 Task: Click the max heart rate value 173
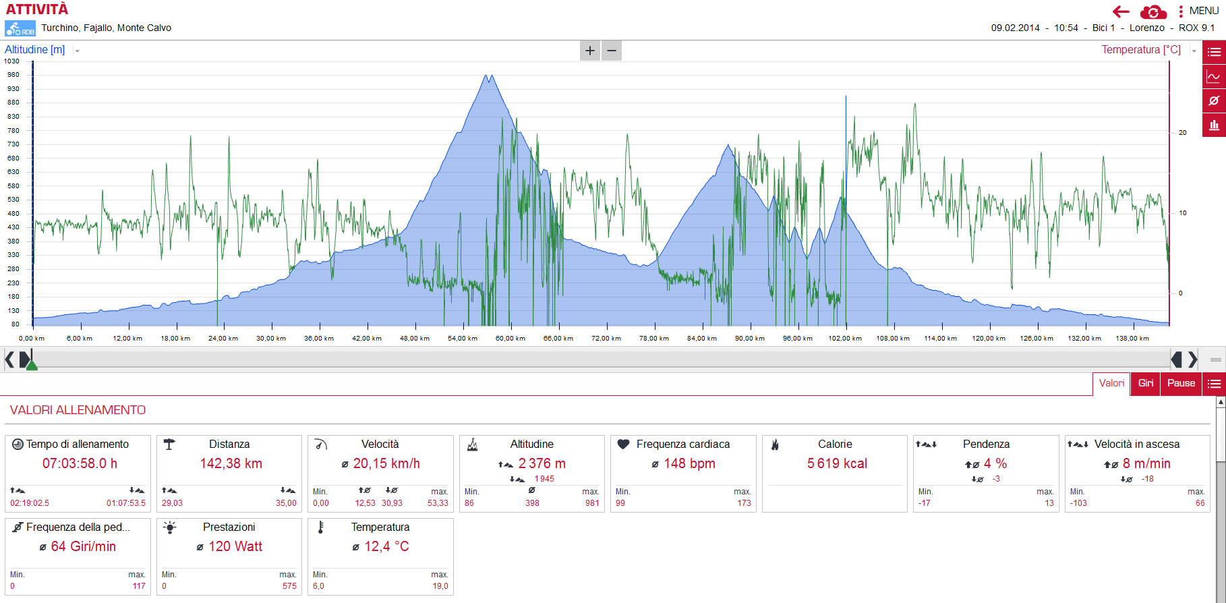[x=744, y=503]
